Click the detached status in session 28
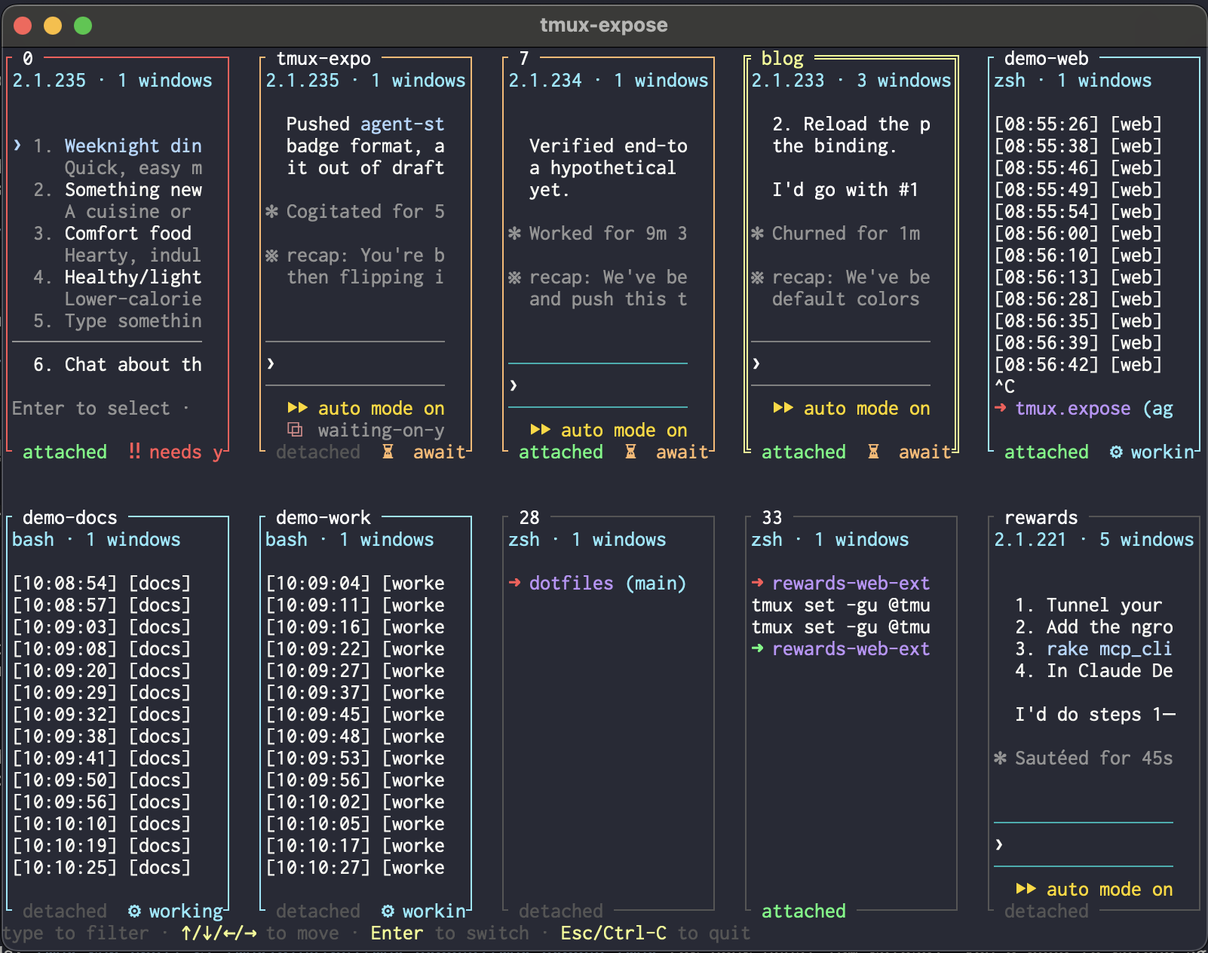The width and height of the screenshot is (1208, 953). [561, 911]
